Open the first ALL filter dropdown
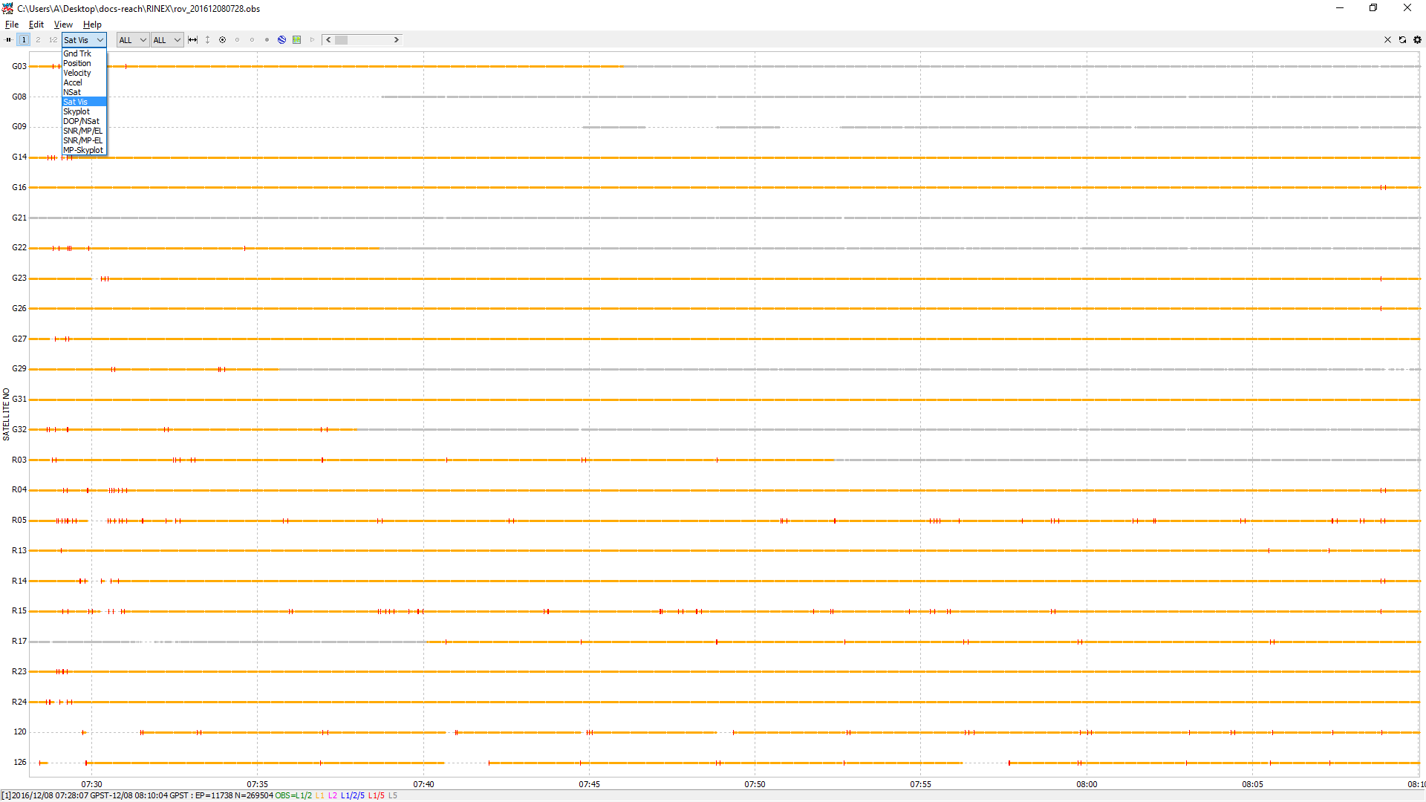The width and height of the screenshot is (1426, 802). [133, 40]
